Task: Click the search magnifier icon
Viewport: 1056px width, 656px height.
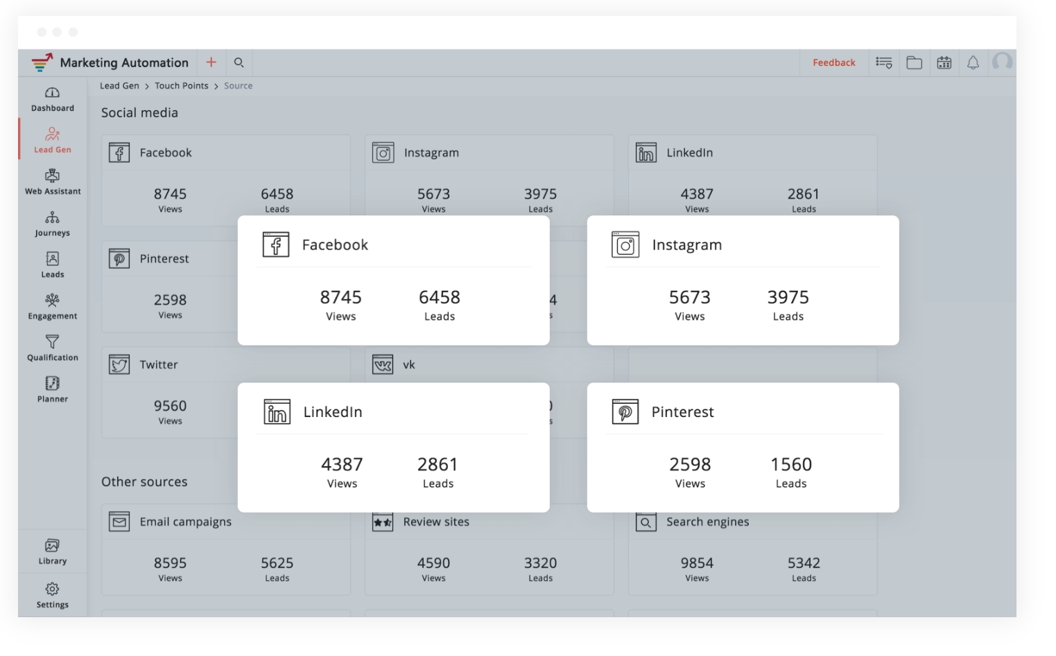Action: (x=239, y=62)
